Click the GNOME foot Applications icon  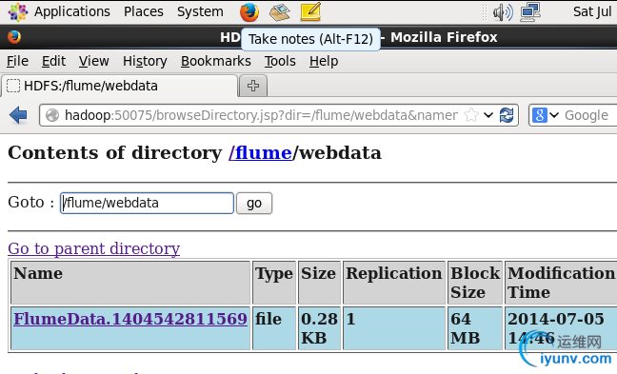coord(17,11)
